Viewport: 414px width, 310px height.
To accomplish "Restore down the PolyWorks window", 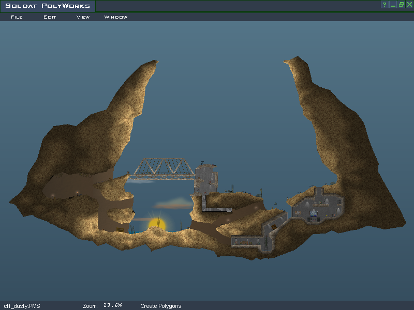I will click(x=401, y=5).
